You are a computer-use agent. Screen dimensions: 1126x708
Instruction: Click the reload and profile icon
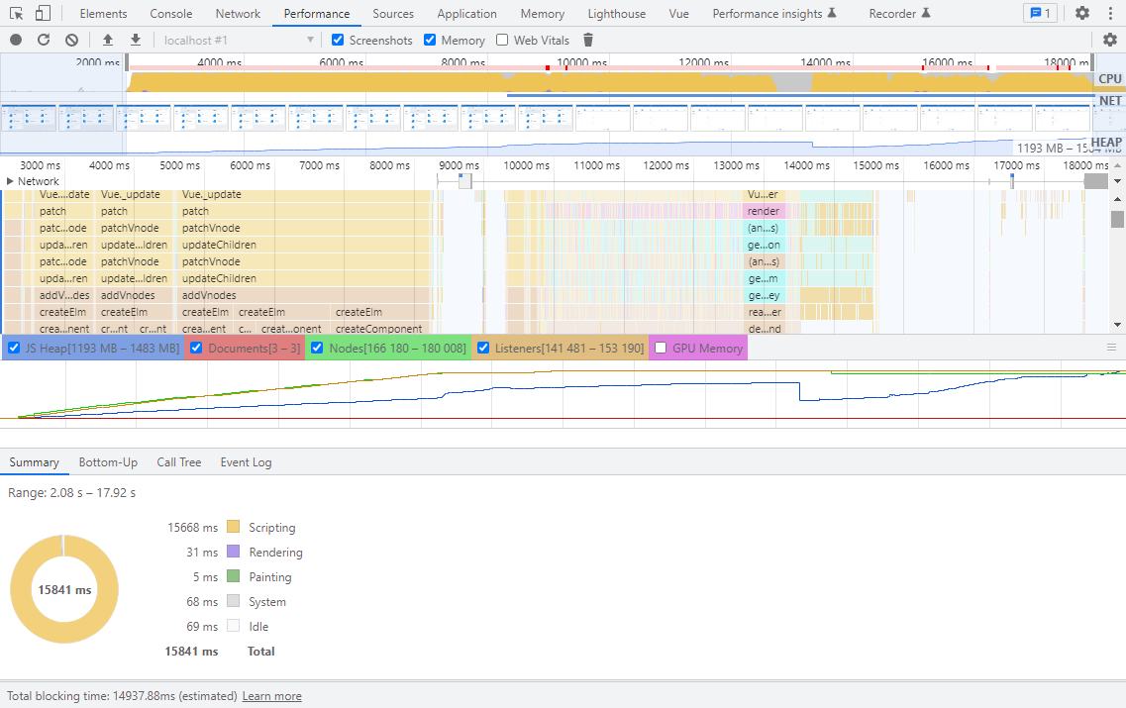44,41
